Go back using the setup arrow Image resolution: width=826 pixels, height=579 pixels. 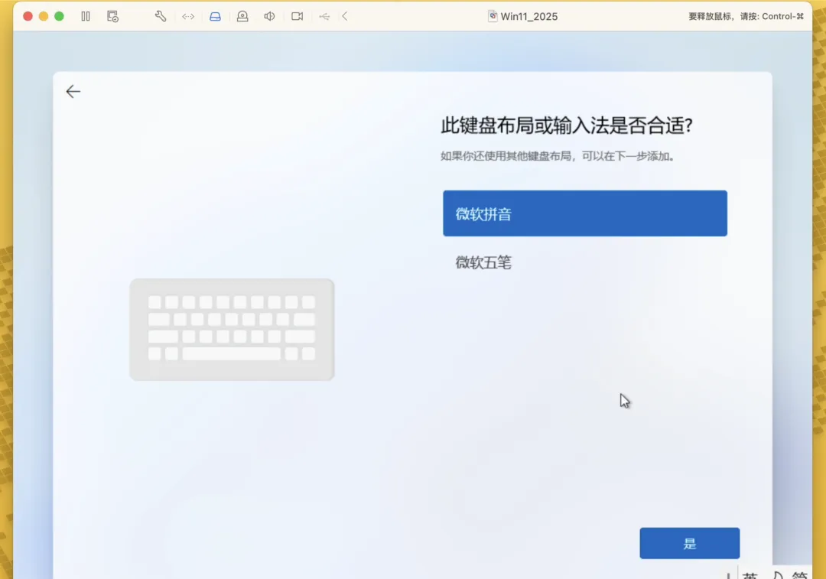click(73, 92)
